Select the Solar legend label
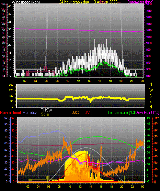The width and height of the screenshot is (160, 191). [45, 114]
